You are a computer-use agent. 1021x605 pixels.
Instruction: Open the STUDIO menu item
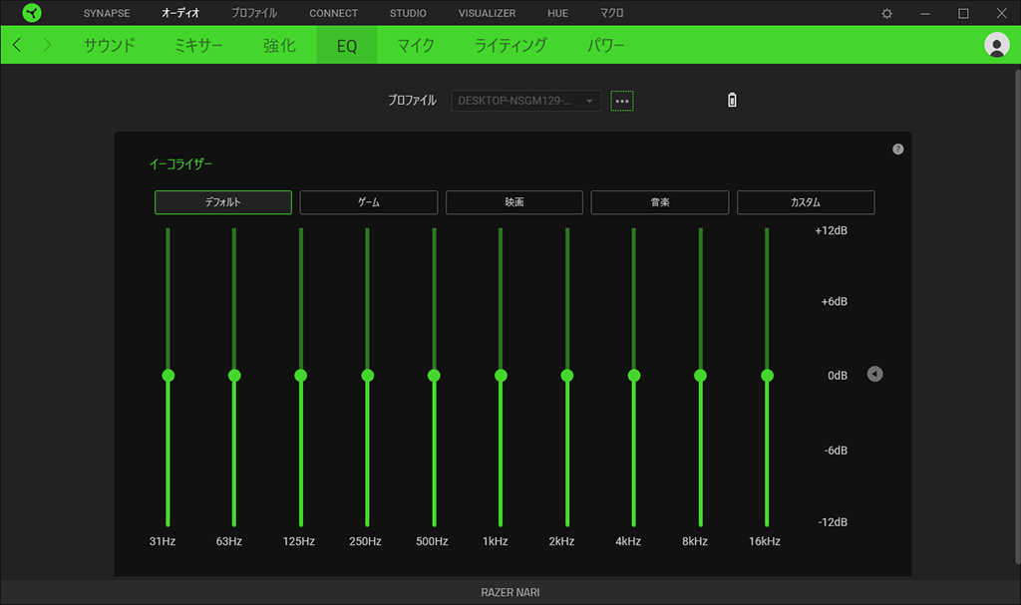tap(408, 13)
